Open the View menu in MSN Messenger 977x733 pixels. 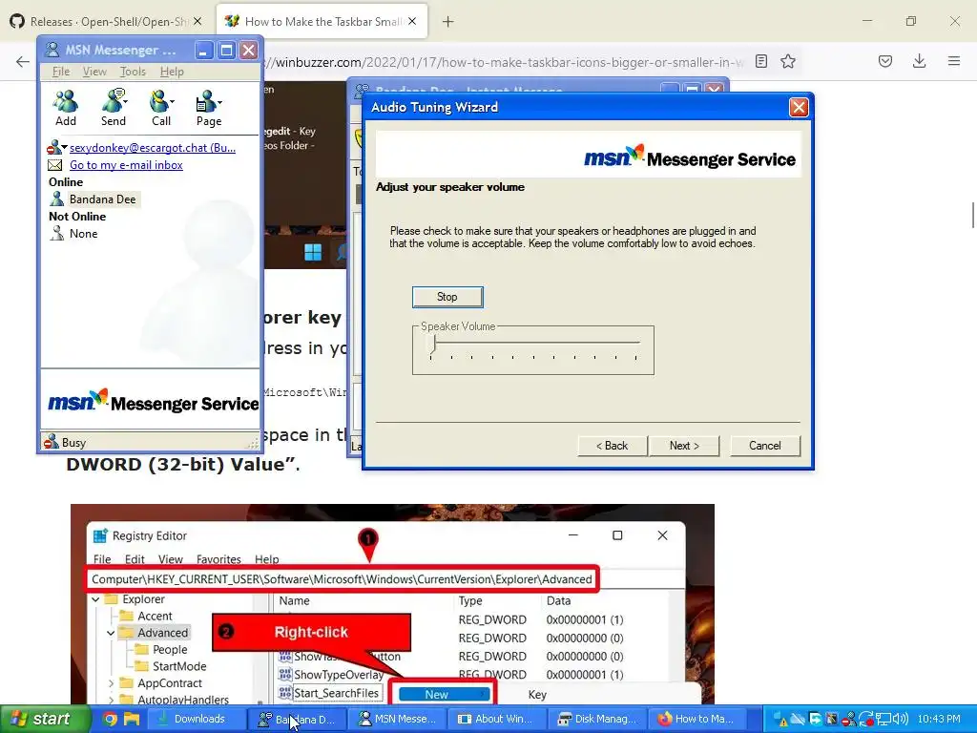94,72
